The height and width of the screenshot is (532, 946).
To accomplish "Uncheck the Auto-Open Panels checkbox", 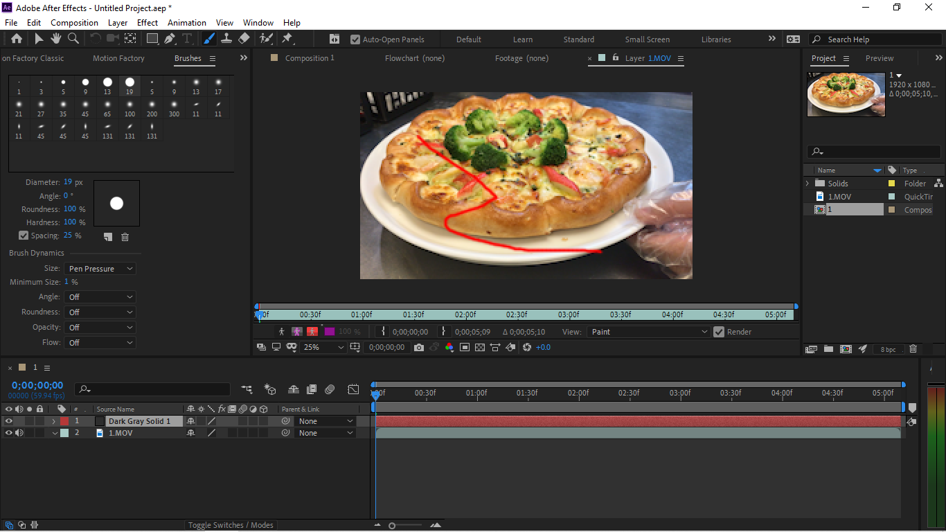I will [355, 39].
